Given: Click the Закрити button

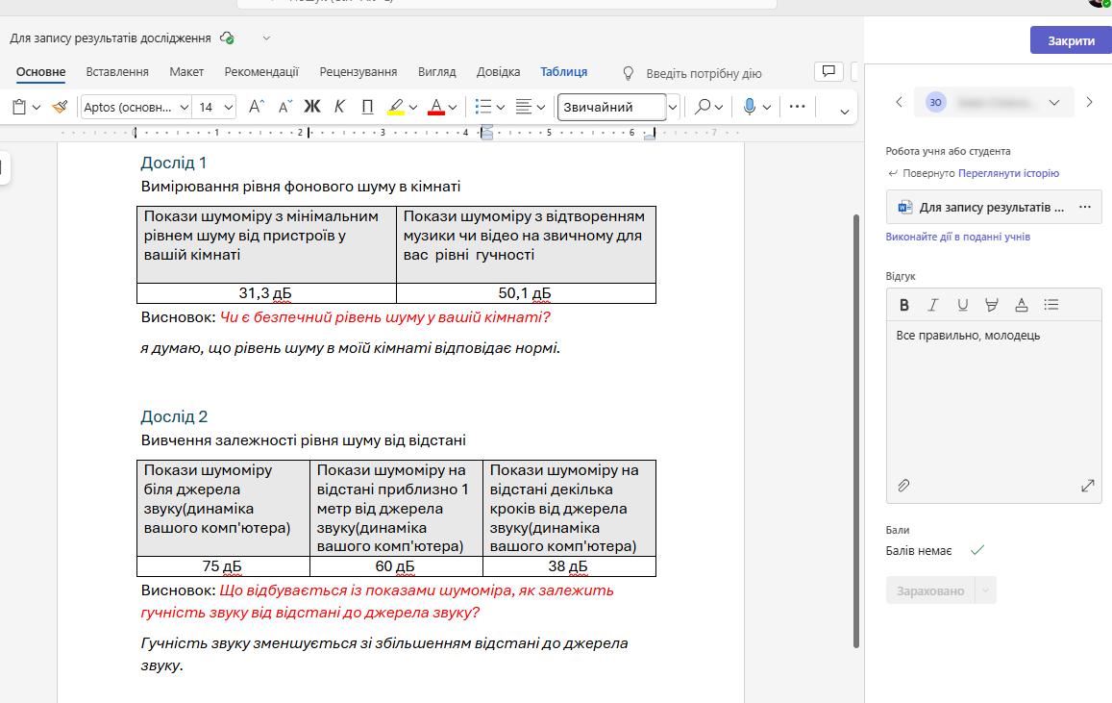Looking at the screenshot, I should pyautogui.click(x=1071, y=40).
